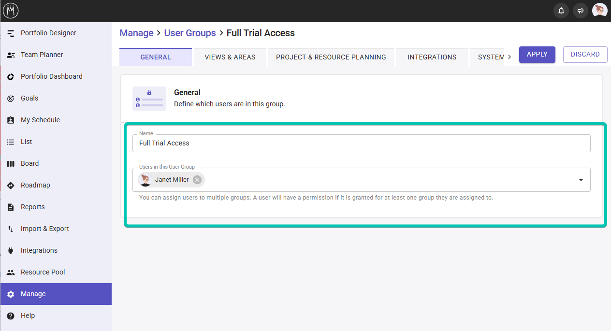Switch to Views & Areas tab

coord(230,57)
